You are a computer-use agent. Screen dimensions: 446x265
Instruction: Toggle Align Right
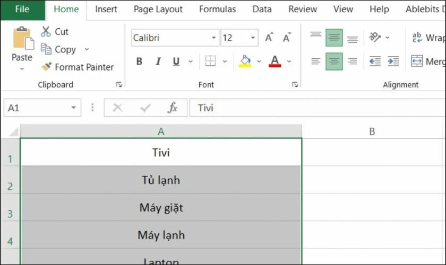click(x=353, y=61)
